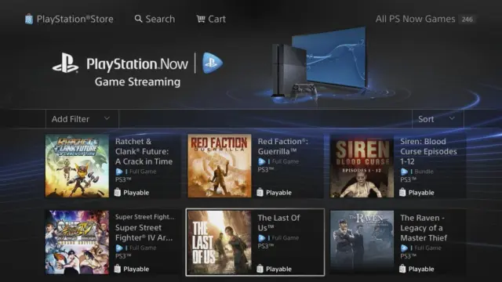Open Siren Blood Curse cover art

coord(362,165)
